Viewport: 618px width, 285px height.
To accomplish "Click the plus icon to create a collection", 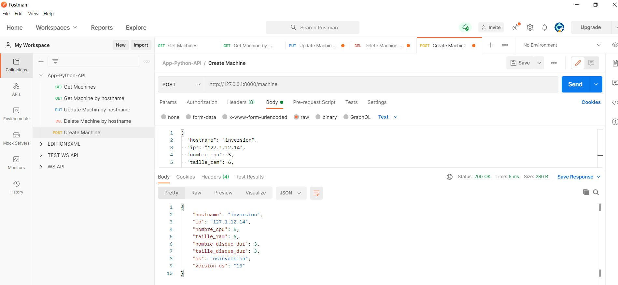I will (41, 62).
